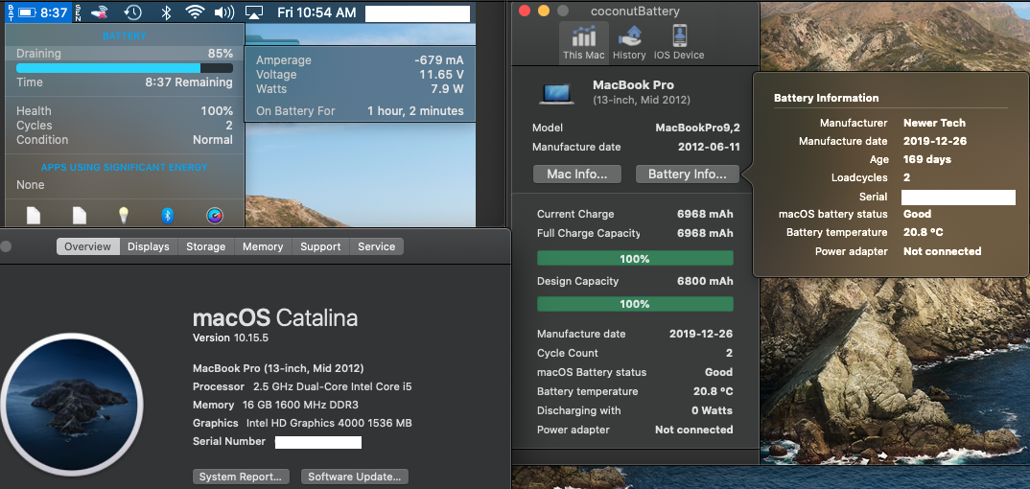Image resolution: width=1030 pixels, height=489 pixels.
Task: Click the Battery Information popover heading
Action: coord(826,98)
